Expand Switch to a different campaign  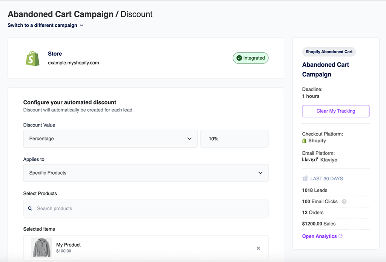click(45, 26)
